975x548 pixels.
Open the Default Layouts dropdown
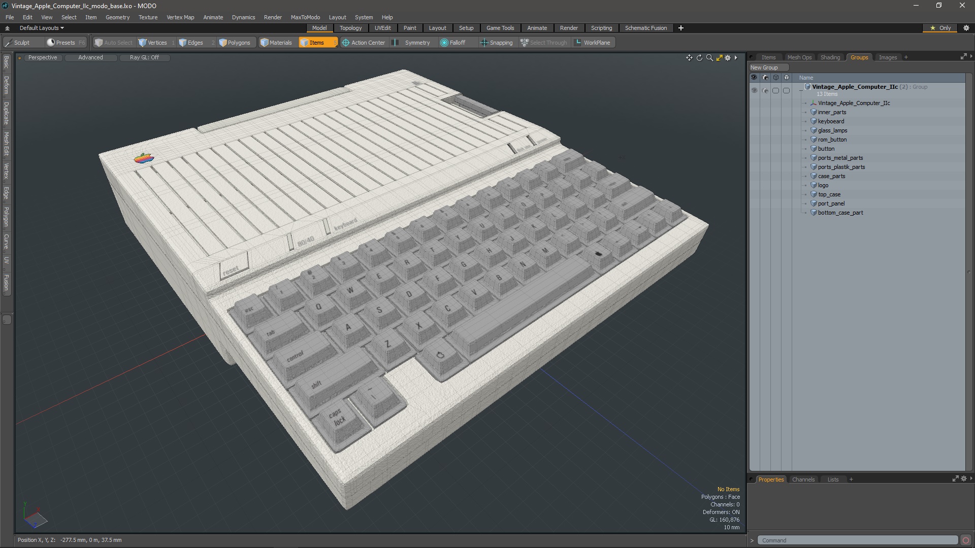42,28
